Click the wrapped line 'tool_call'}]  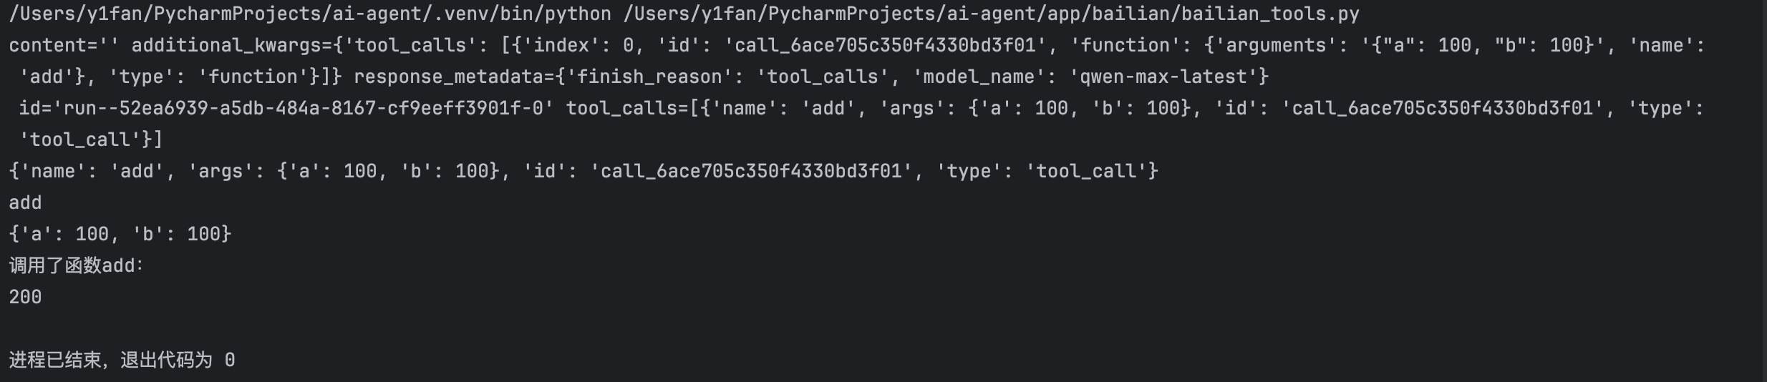pyautogui.click(x=91, y=139)
